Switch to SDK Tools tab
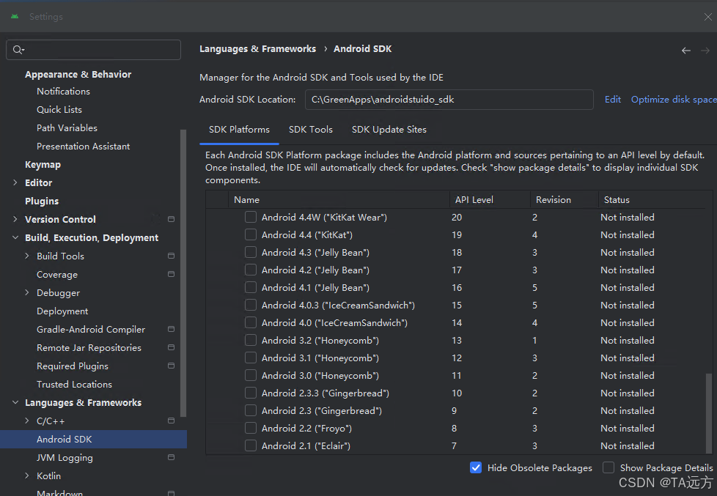 pos(311,130)
